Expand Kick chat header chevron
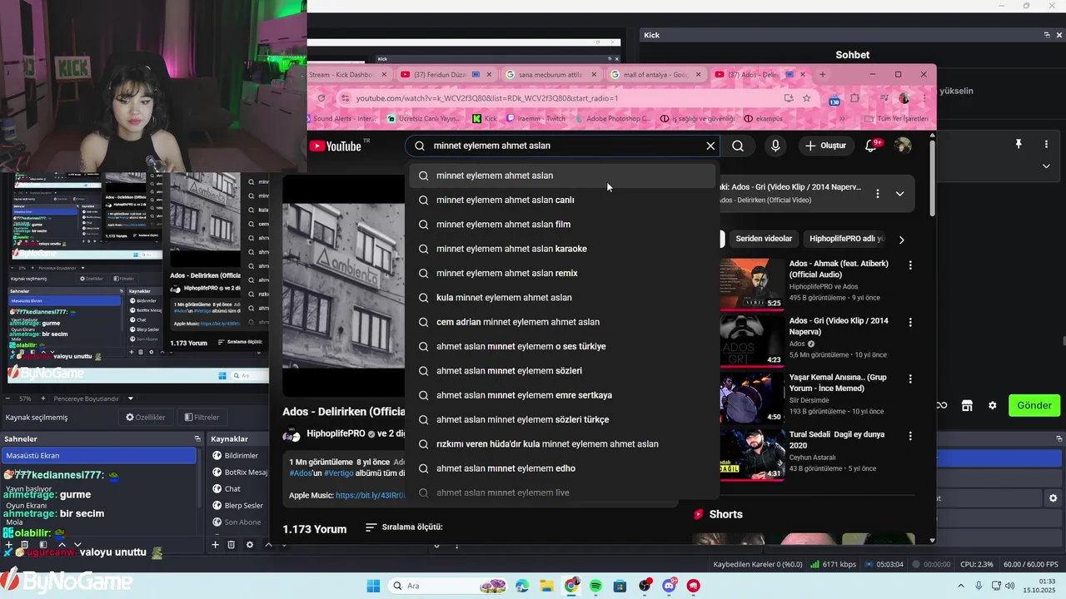 1046,166
